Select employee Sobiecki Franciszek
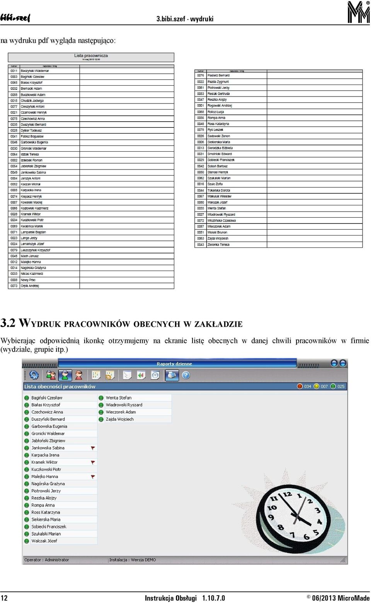Screen dimensions: 371x603 49,527
